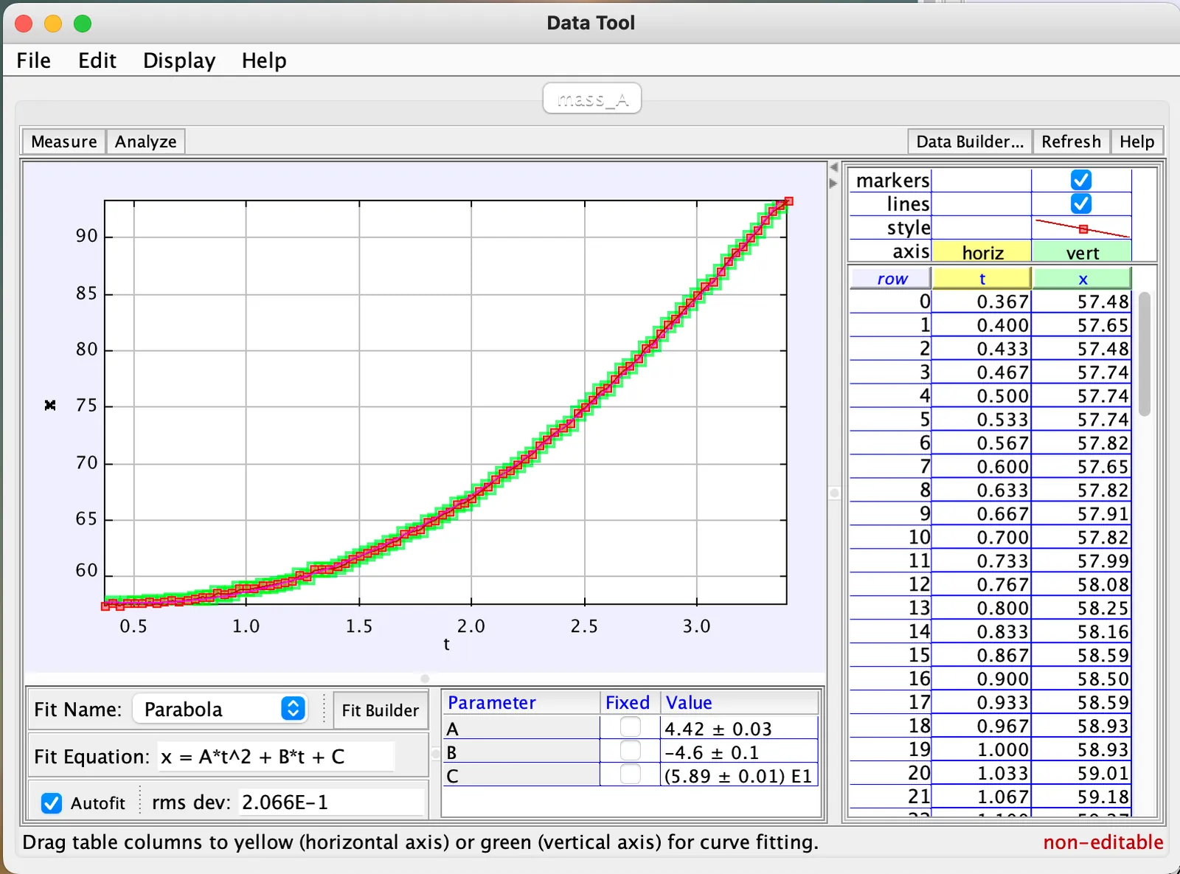1180x874 pixels.
Task: Click the Value column header
Action: click(x=740, y=703)
